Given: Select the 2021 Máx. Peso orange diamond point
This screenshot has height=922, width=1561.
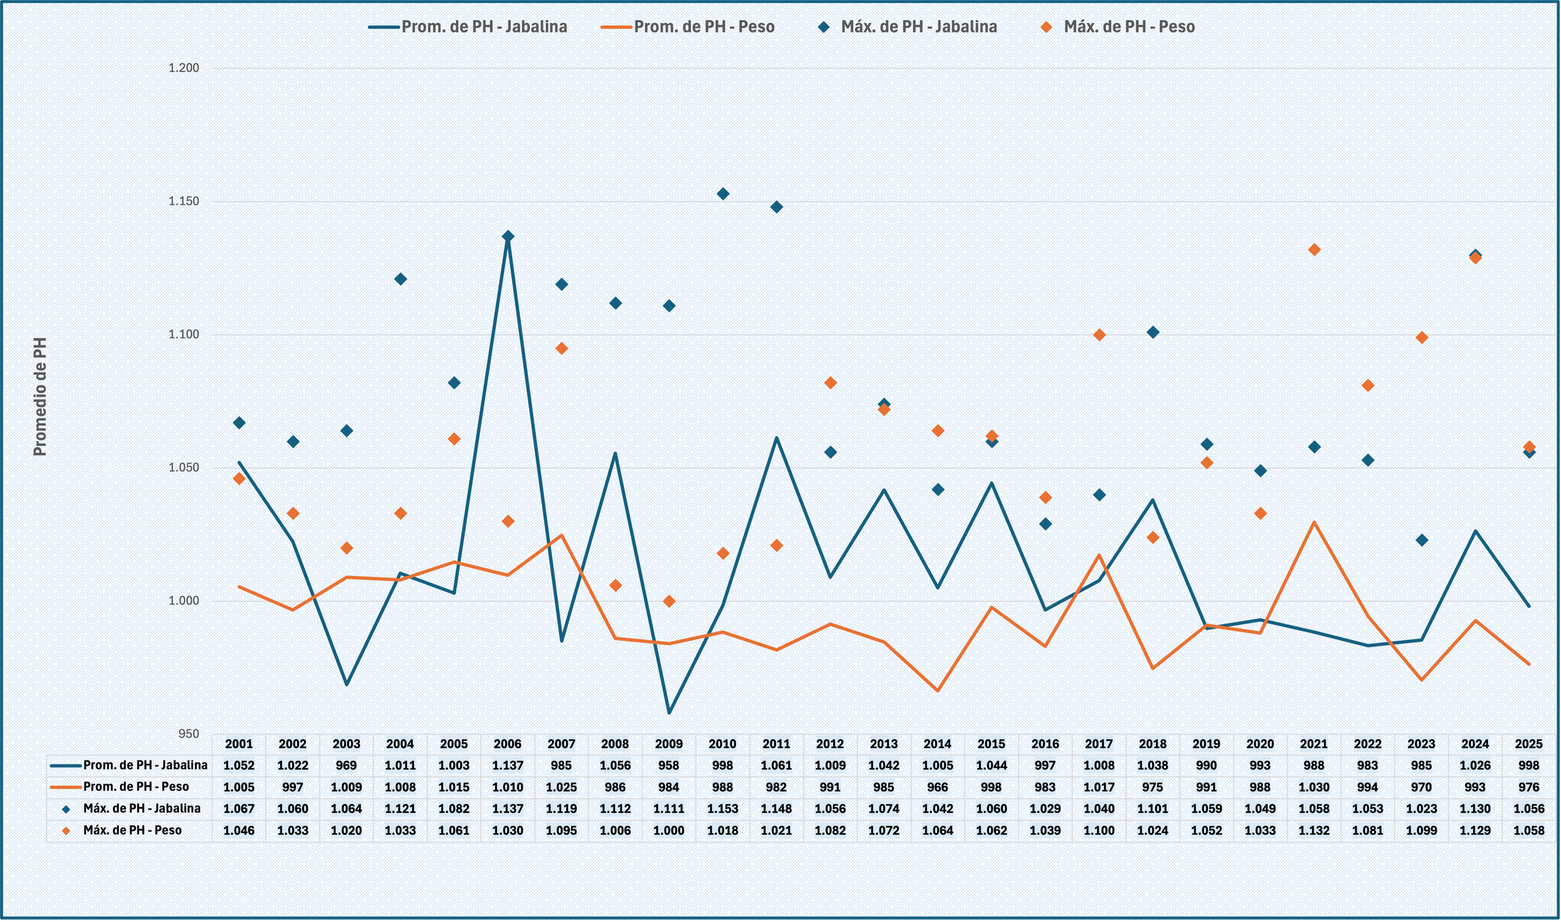Looking at the screenshot, I should click(1314, 250).
